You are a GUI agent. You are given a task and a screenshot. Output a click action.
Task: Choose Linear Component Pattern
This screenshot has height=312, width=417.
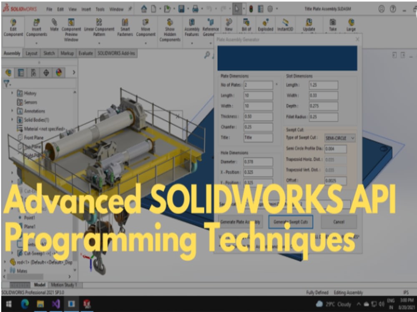99,27
